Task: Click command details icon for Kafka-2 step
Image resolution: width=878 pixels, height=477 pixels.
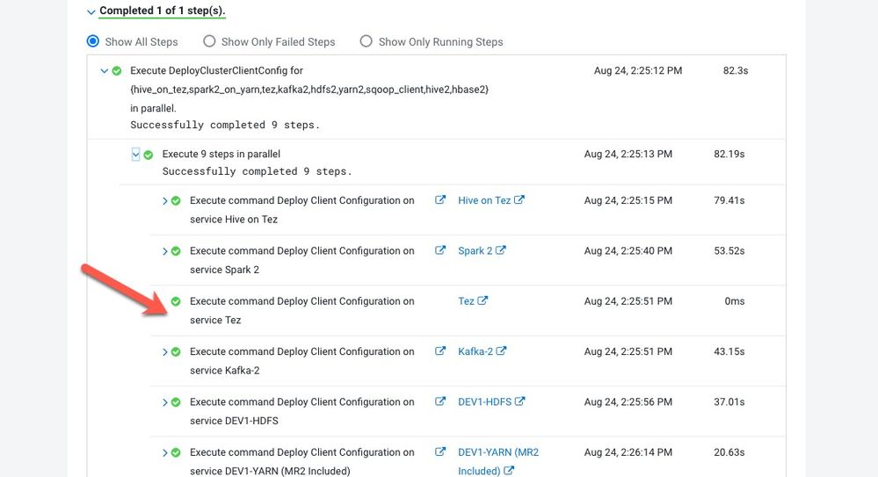Action: [440, 351]
